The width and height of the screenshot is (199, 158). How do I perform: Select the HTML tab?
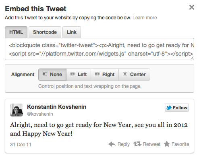tap(16, 32)
